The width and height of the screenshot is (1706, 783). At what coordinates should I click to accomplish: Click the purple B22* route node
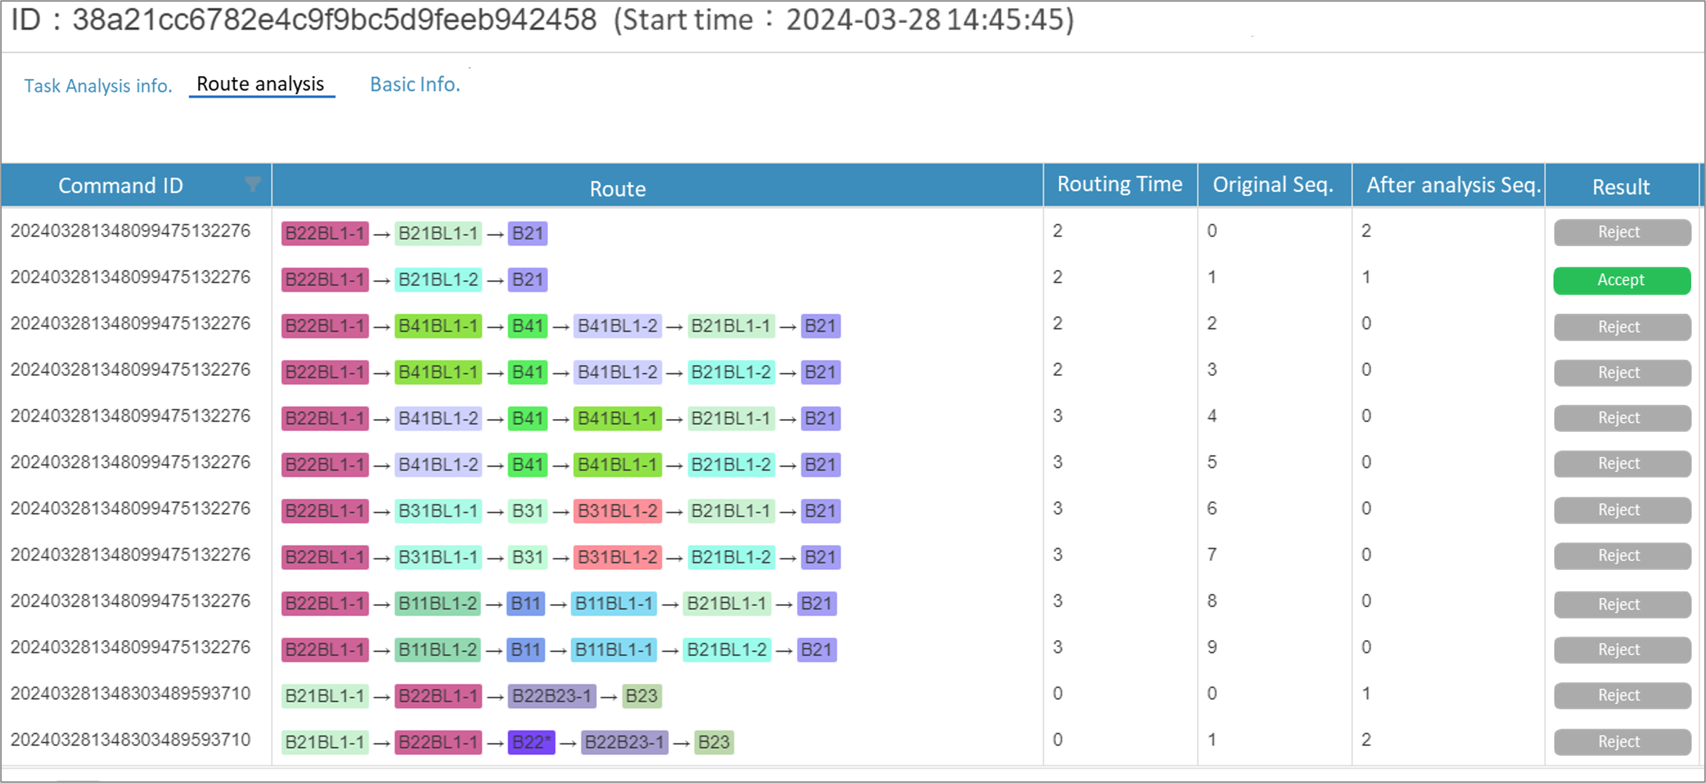point(531,742)
